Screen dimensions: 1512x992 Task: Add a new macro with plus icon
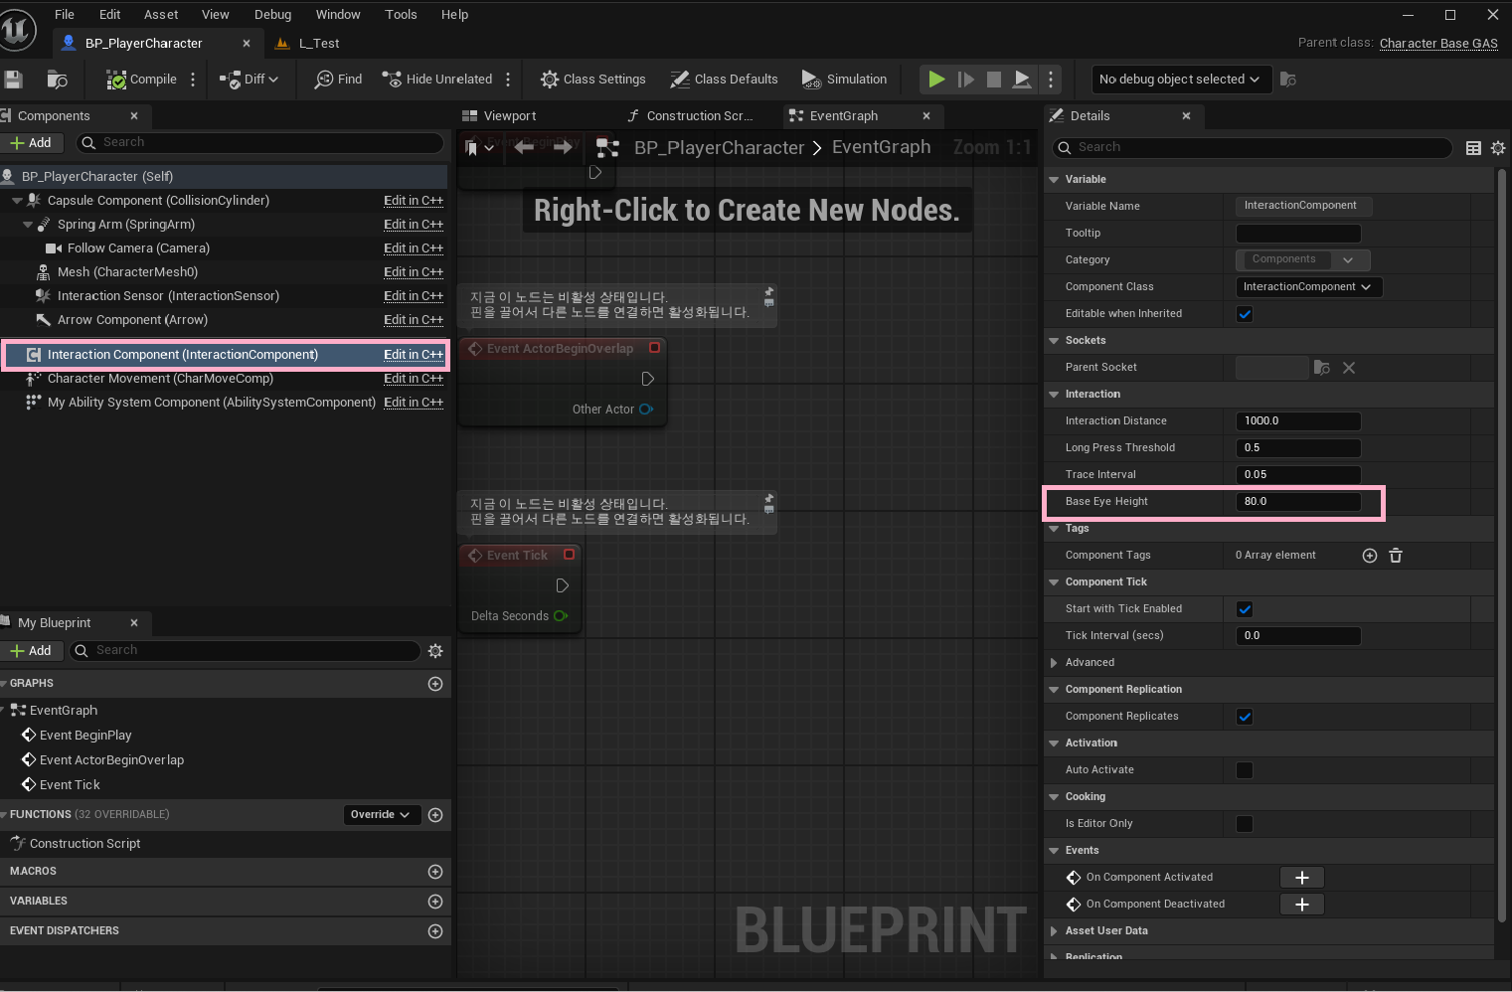point(435,872)
